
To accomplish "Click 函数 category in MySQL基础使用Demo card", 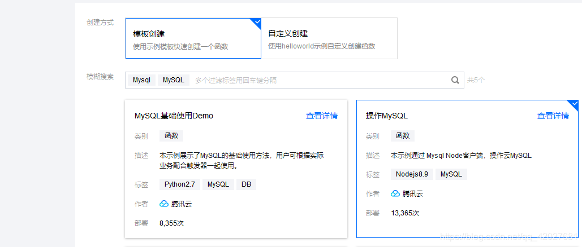I will click(171, 136).
